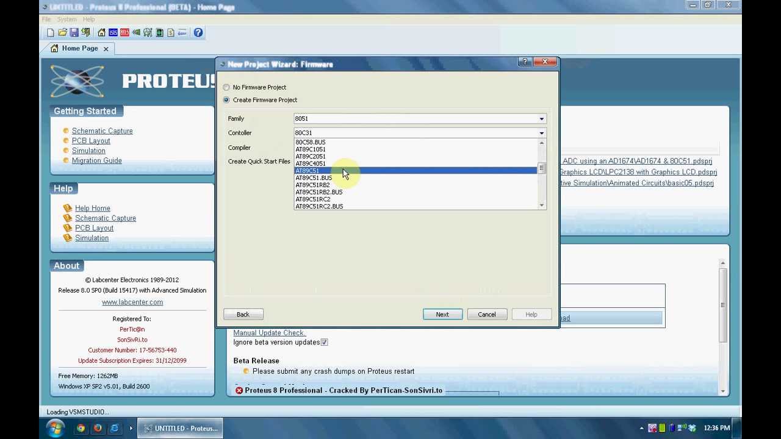
Task: Open the Bill of Materials toolbar icon
Action: 171,32
